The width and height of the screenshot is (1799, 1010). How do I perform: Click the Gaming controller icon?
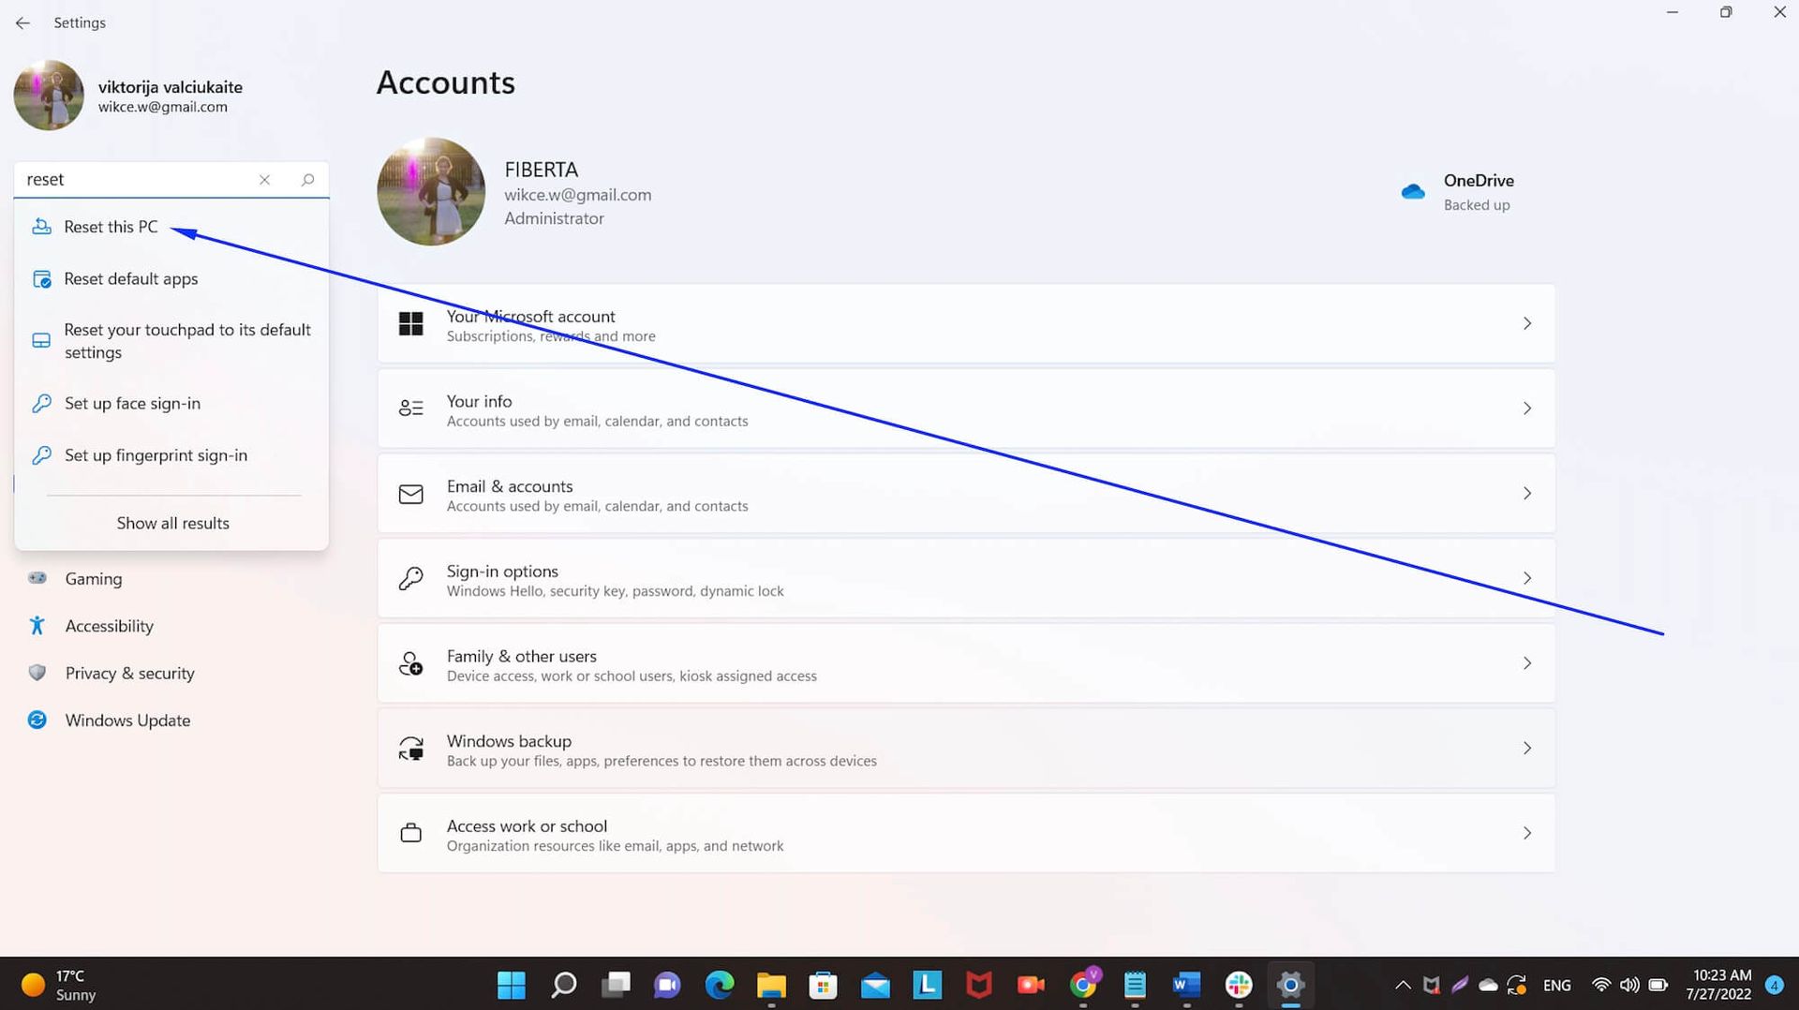pos(37,578)
